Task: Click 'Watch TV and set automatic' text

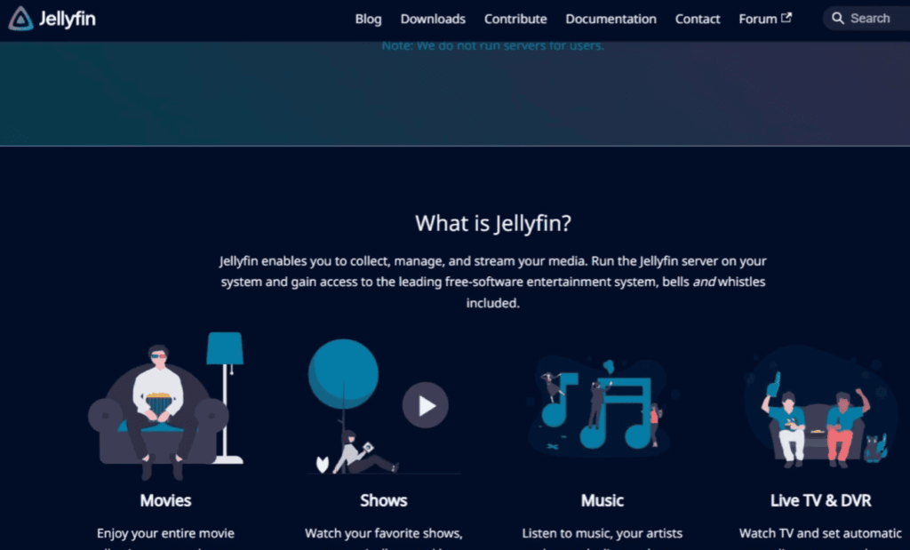Action: [x=820, y=533]
